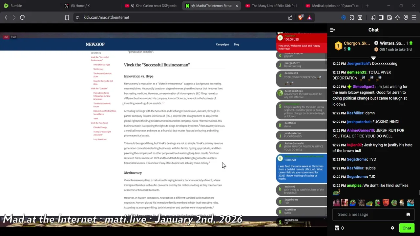Viewport: 420px width, 236px height.
Task: Open the Kick shop storefront icon
Action: coord(337,228)
